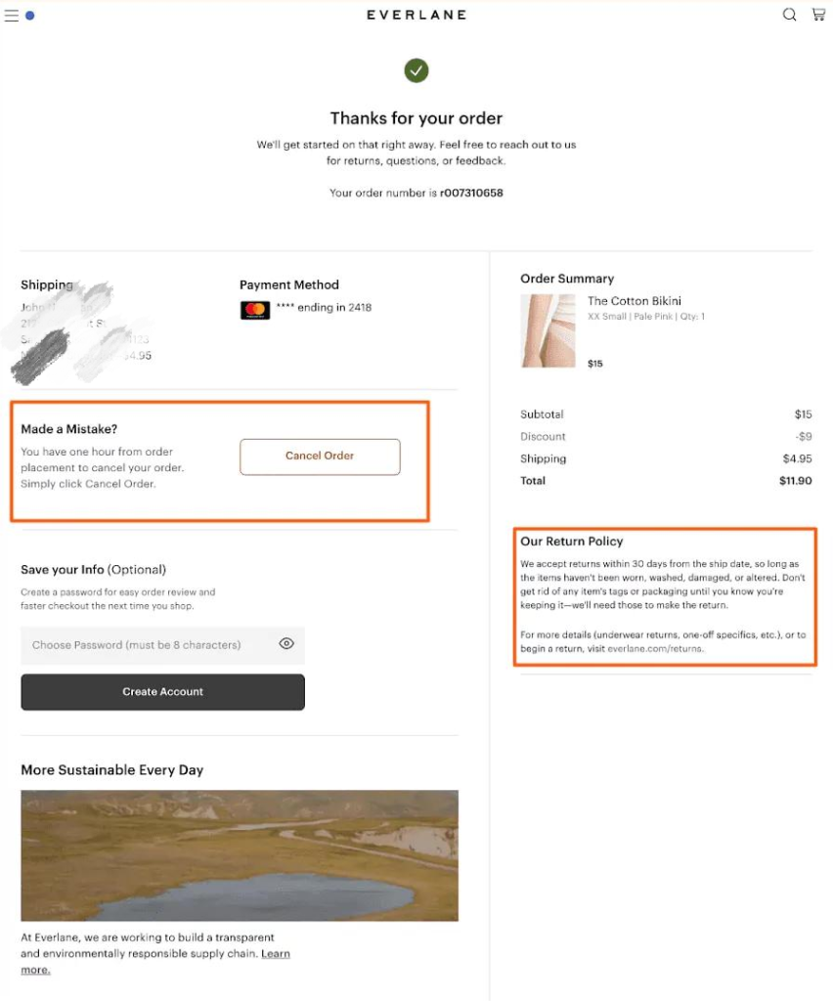Open the hamburger navigation menu

pos(12,15)
